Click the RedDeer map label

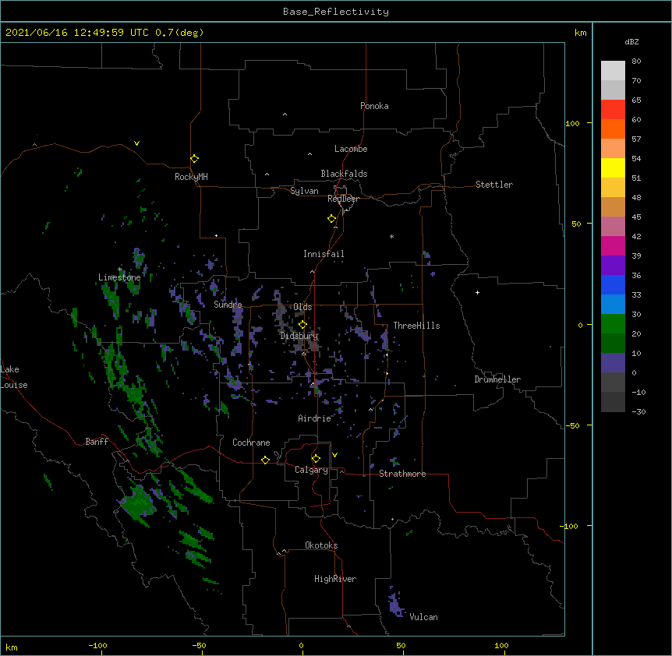[343, 199]
